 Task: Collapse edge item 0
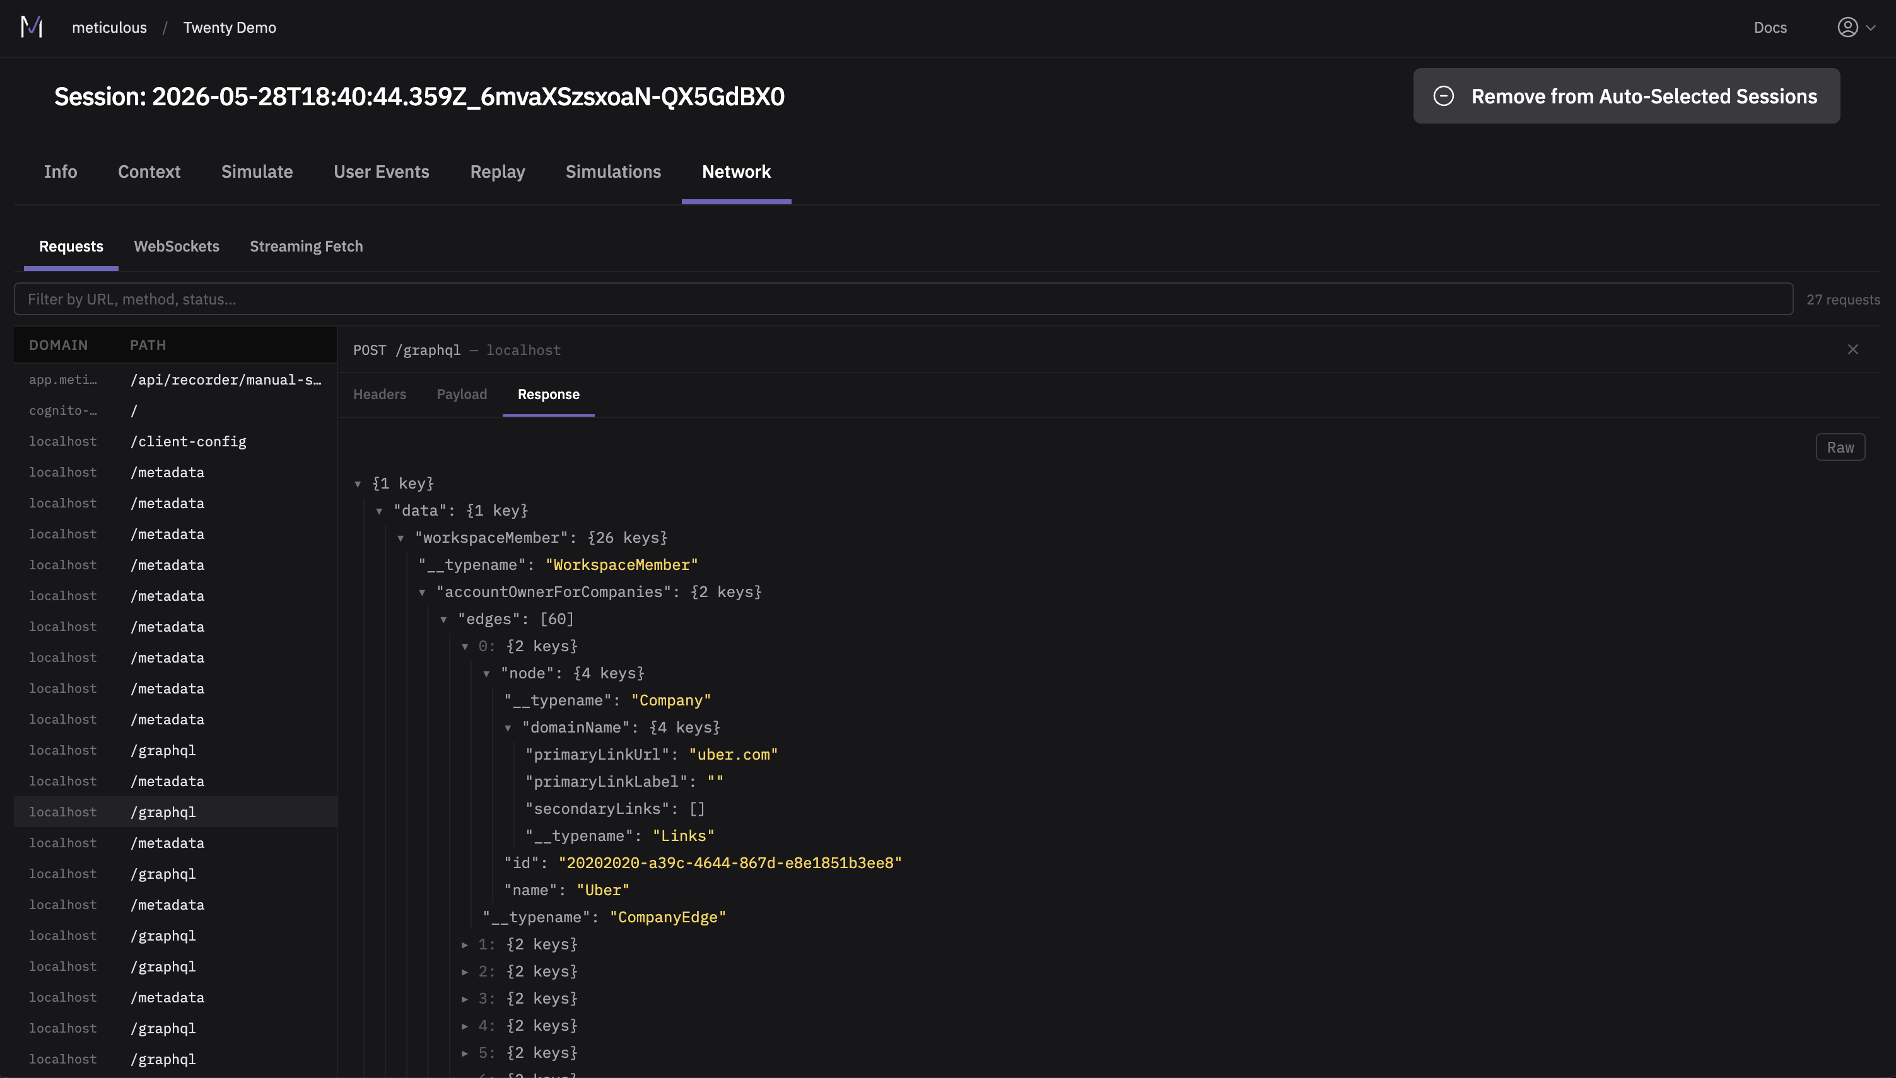tap(465, 647)
